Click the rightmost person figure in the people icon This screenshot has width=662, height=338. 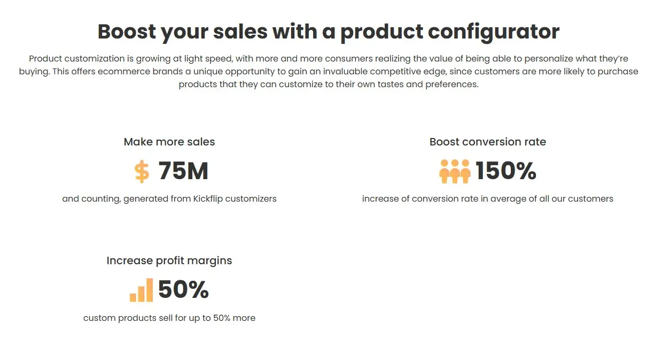click(x=465, y=172)
